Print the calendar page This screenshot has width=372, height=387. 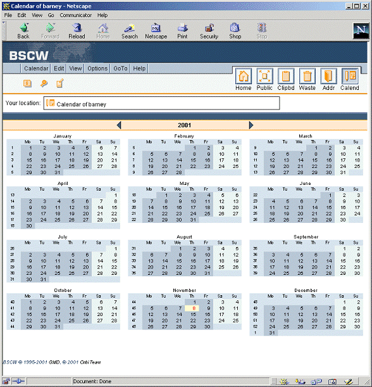click(182, 31)
